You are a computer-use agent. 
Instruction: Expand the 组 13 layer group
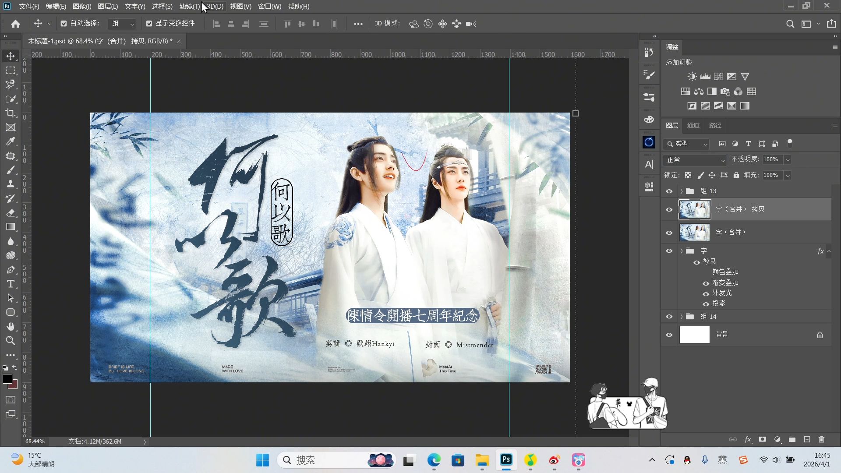click(682, 191)
